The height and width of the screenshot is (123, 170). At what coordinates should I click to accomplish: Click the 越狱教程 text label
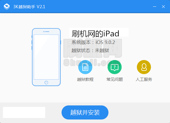85,79
